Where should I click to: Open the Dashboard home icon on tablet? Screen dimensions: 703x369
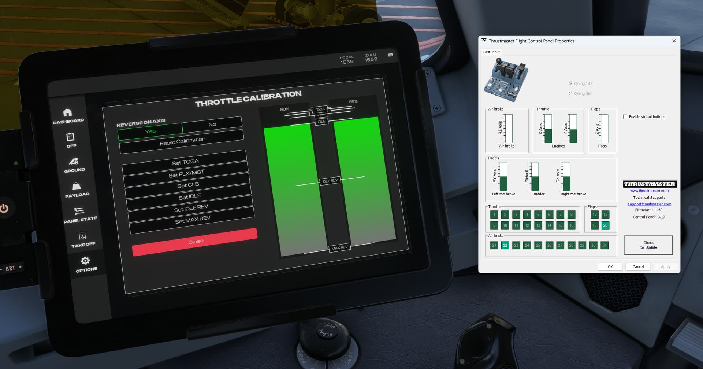(x=67, y=112)
